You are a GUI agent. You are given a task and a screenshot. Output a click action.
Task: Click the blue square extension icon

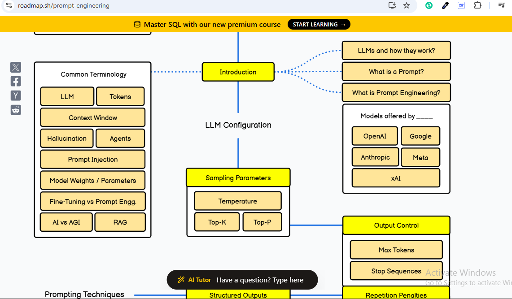[x=461, y=5]
